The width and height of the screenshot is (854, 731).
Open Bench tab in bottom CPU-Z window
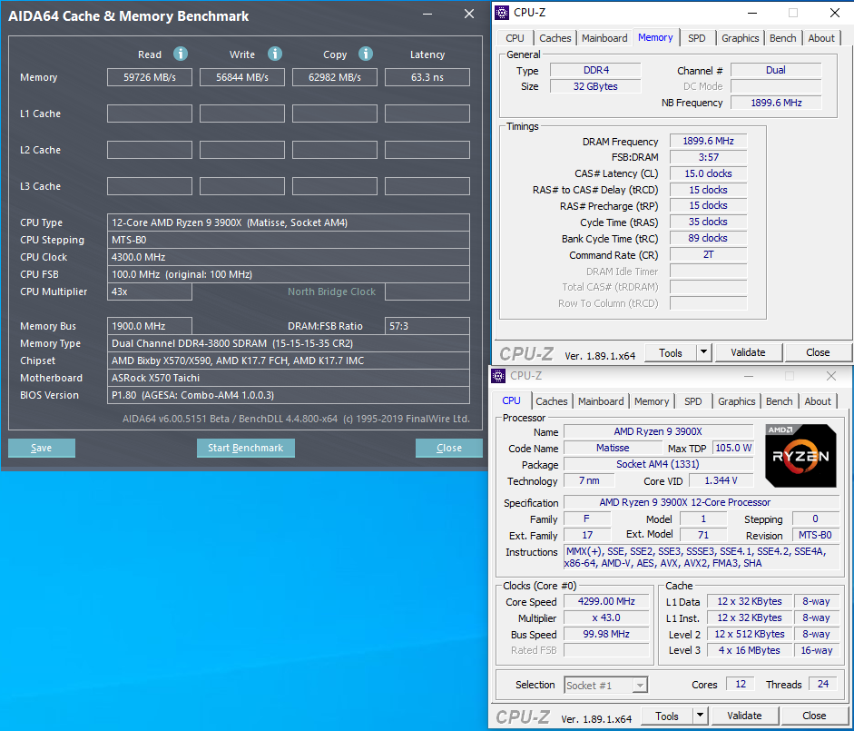tap(779, 401)
